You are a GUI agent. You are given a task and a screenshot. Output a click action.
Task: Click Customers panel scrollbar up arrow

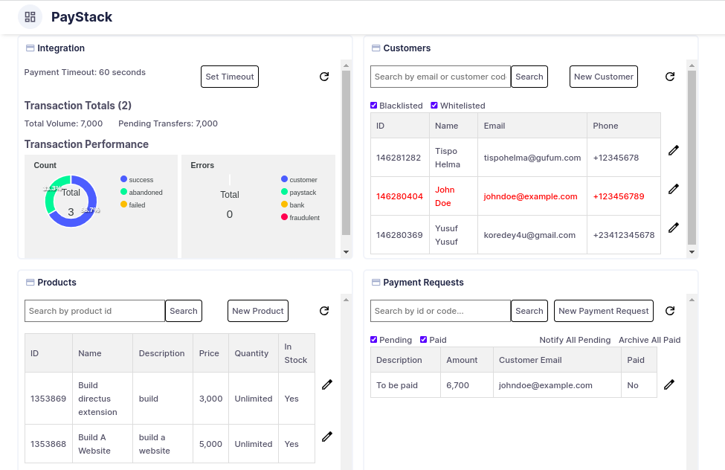(692, 65)
